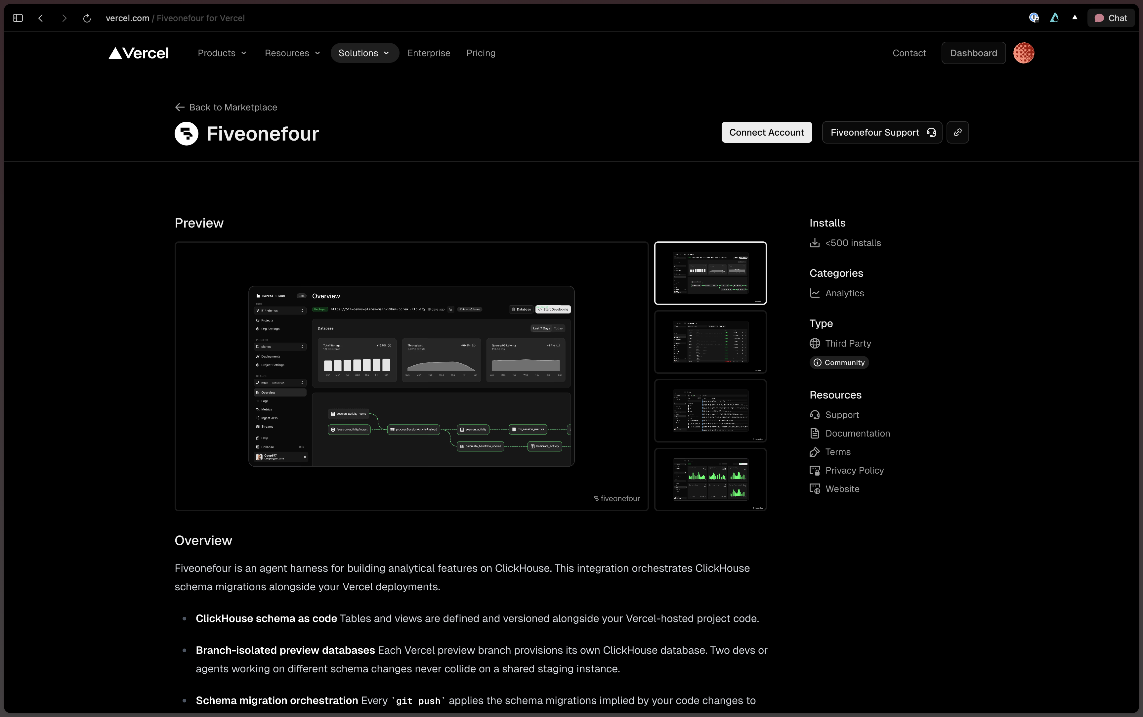Open the Documentation resource link

(x=857, y=434)
